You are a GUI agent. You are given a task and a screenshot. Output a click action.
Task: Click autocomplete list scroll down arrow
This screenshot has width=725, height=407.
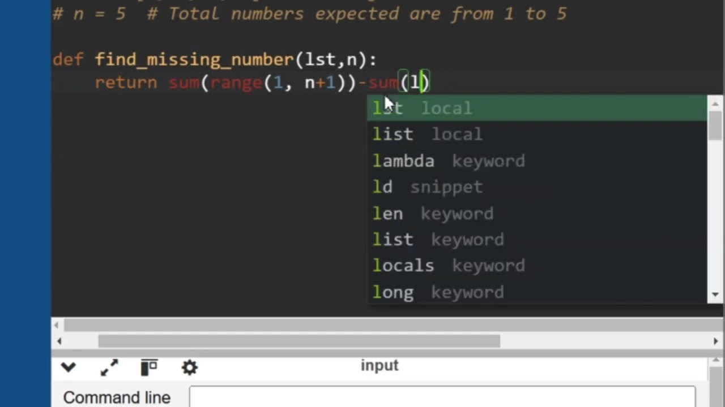tap(715, 295)
